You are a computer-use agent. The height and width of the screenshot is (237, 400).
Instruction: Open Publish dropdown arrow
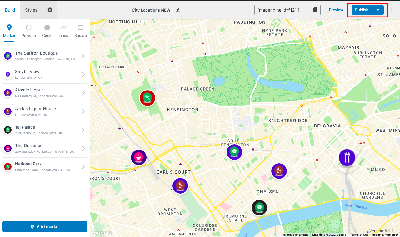[x=378, y=10]
